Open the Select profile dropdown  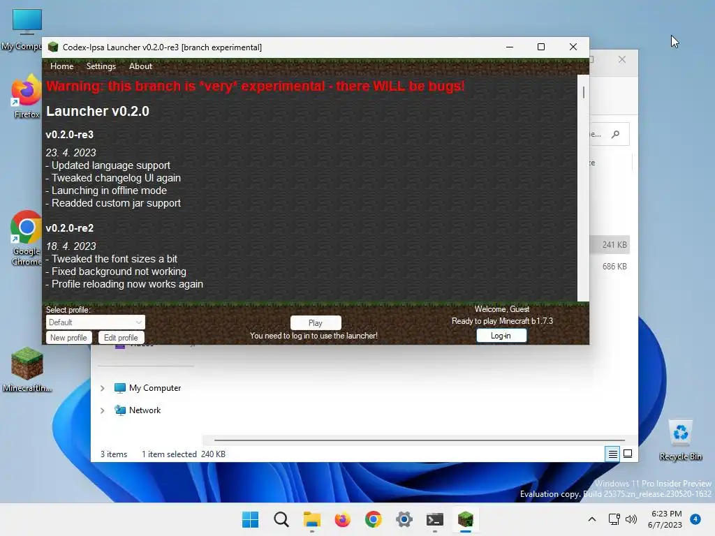click(x=95, y=322)
